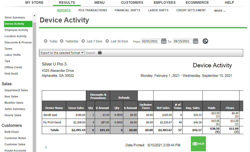Open the EMPLOYEES menu

click(165, 2)
